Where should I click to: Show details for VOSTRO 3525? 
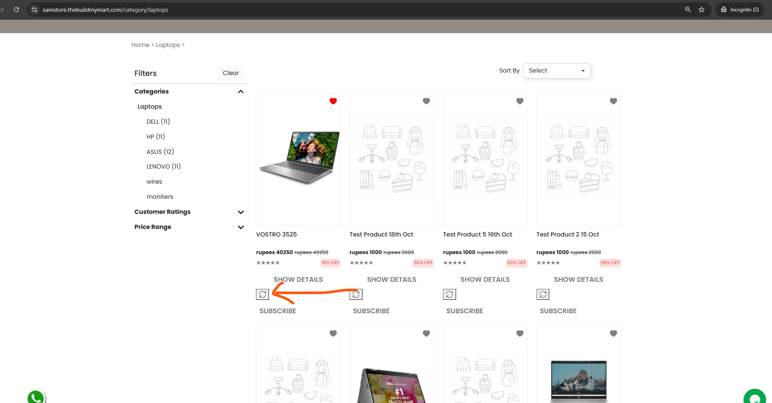pyautogui.click(x=298, y=280)
